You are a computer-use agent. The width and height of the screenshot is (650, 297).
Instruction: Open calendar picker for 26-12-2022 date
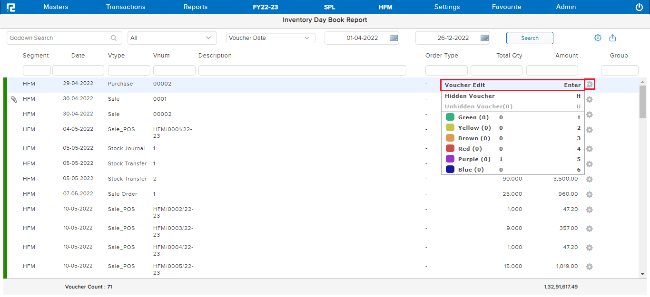point(484,38)
